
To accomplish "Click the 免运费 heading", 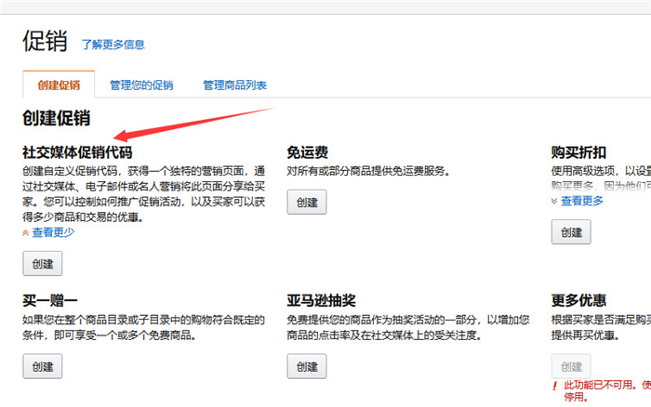I will 308,152.
